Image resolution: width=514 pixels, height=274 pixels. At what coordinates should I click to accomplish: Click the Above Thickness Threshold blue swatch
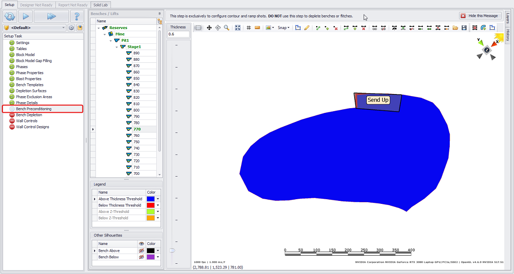click(150, 199)
